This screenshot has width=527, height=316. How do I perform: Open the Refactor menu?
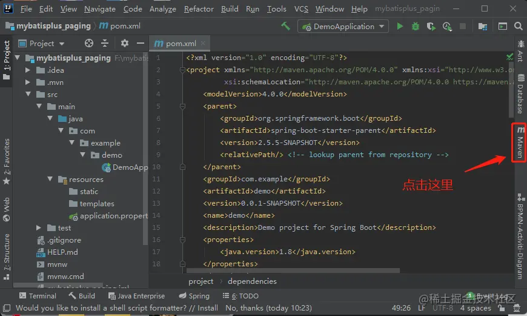tap(199, 8)
